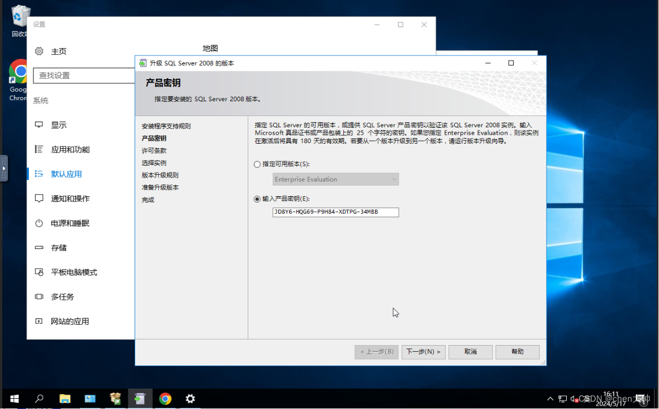Open 存储 in Settings sidebar

click(x=59, y=248)
